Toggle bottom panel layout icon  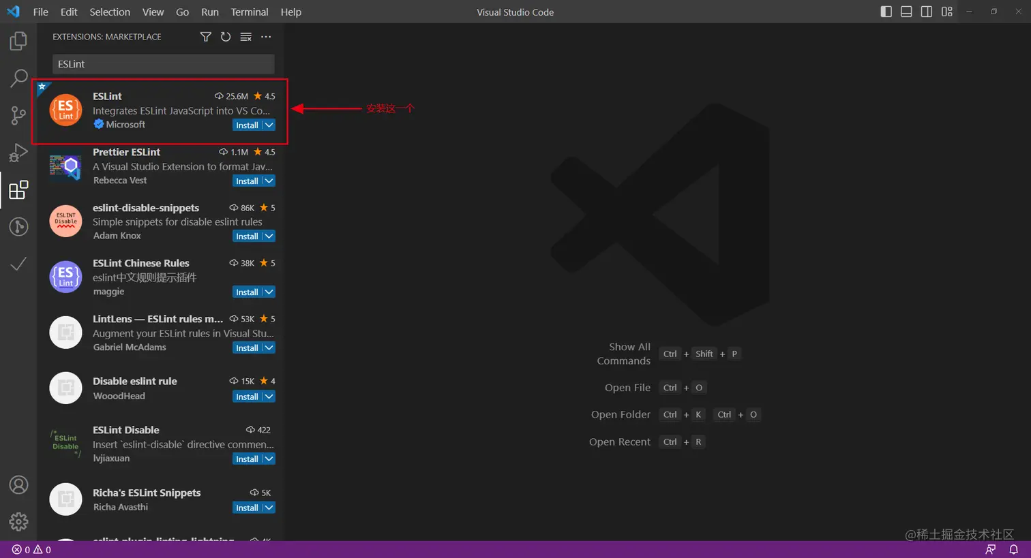tap(906, 12)
